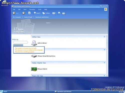Screen dimensions: 125x93
Task: Click the CDRom Class header text
Action: pos(36,37)
